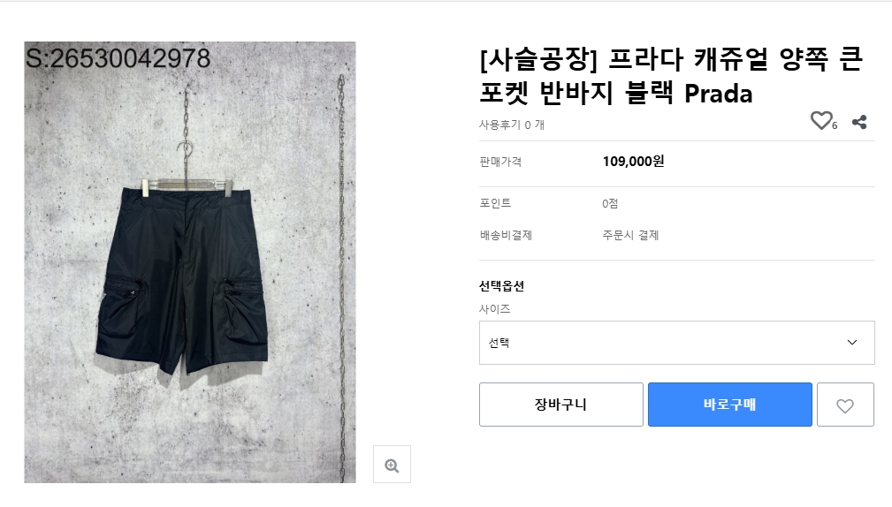892x507 pixels.
Task: Click the 배송비결제 label
Action: tap(506, 235)
